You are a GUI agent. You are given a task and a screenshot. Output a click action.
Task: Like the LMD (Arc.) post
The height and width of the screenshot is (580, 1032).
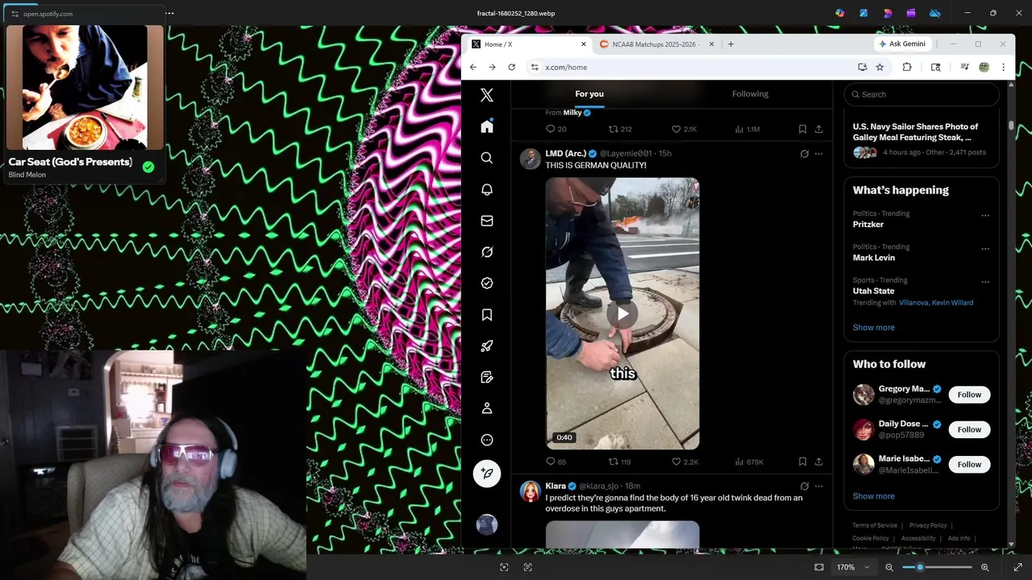[x=676, y=462]
